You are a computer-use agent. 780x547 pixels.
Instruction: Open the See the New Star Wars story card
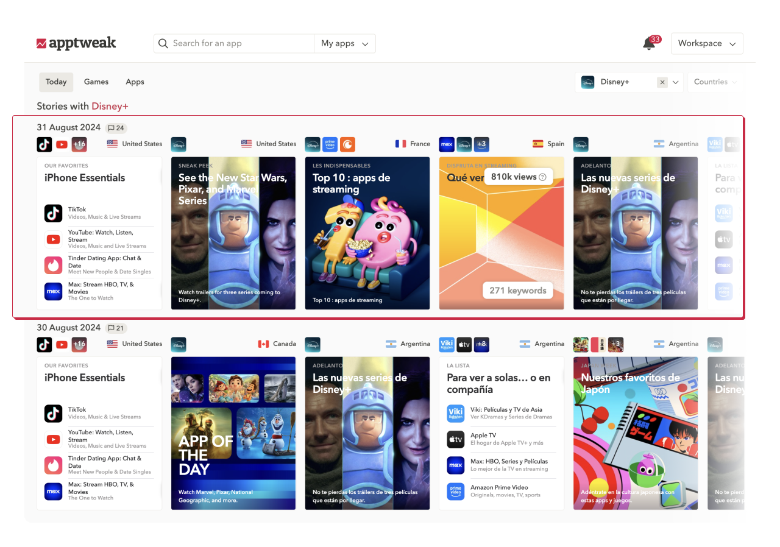click(233, 233)
